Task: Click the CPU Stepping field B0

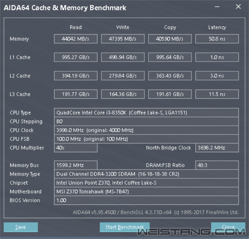Action: click(x=146, y=121)
